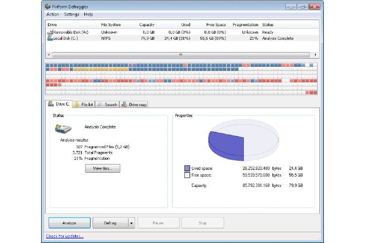The width and height of the screenshot is (365, 243).
Task: Open the Defrag dropdown arrow
Action: (x=131, y=223)
